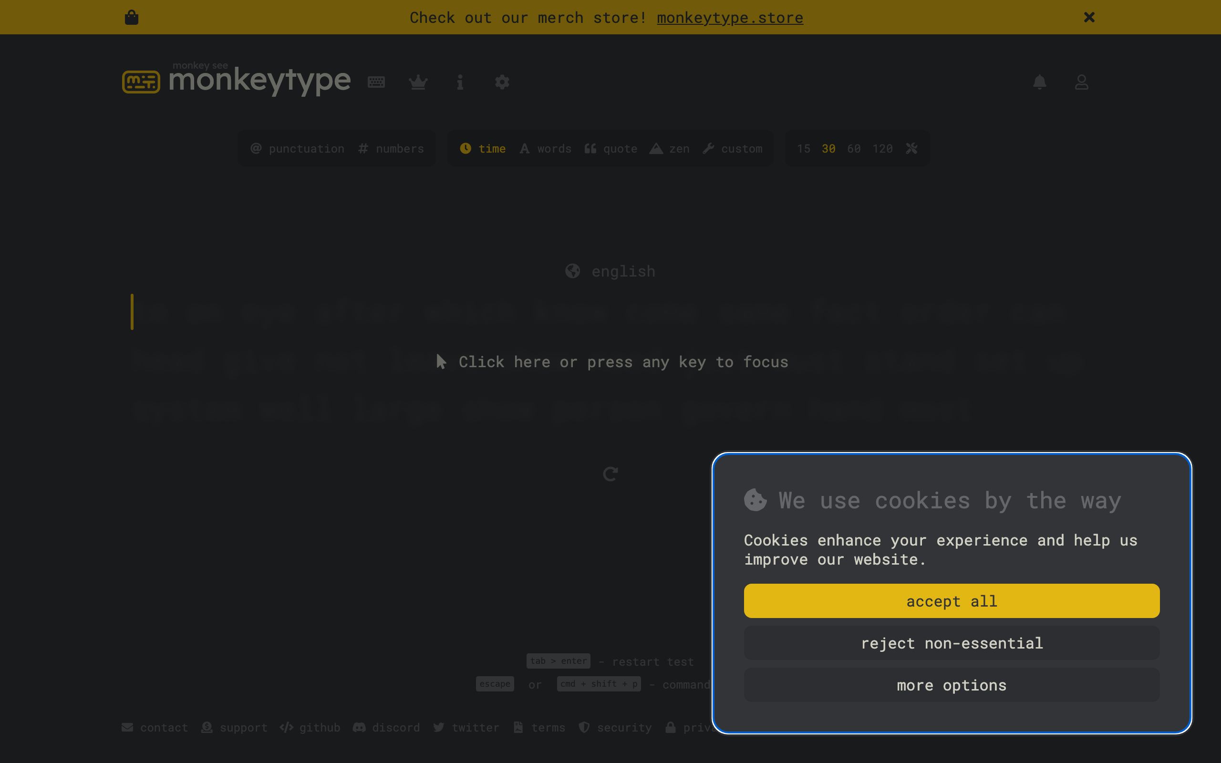
Task: Open the security footer link
Action: click(x=615, y=727)
